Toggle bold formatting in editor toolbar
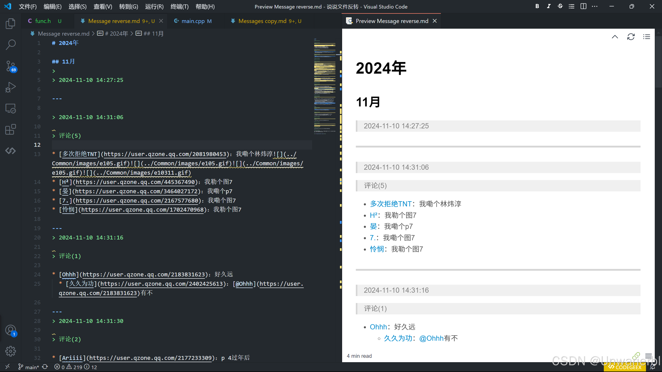662x372 pixels. pyautogui.click(x=537, y=6)
